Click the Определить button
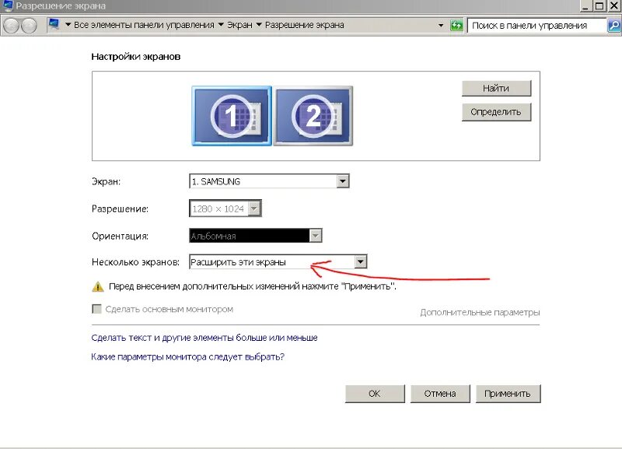This screenshot has width=622, height=449. [496, 112]
